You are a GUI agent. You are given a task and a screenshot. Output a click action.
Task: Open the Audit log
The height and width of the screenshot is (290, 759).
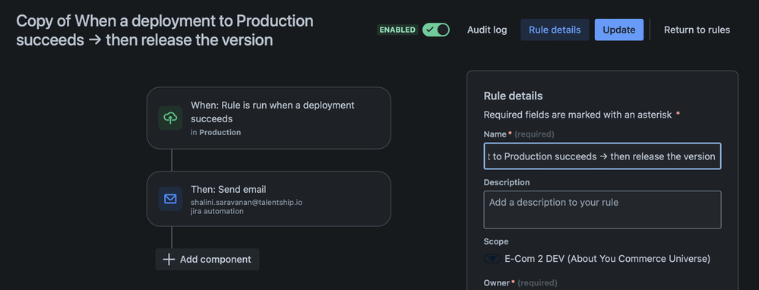[x=487, y=30]
